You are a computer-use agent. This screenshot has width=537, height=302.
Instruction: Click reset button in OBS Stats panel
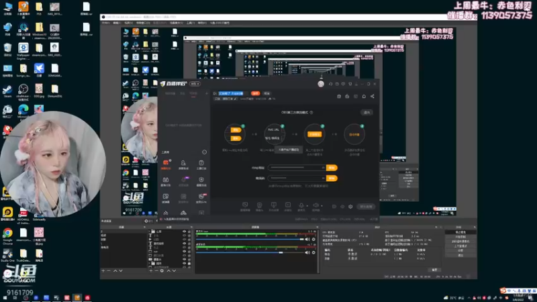434,270
